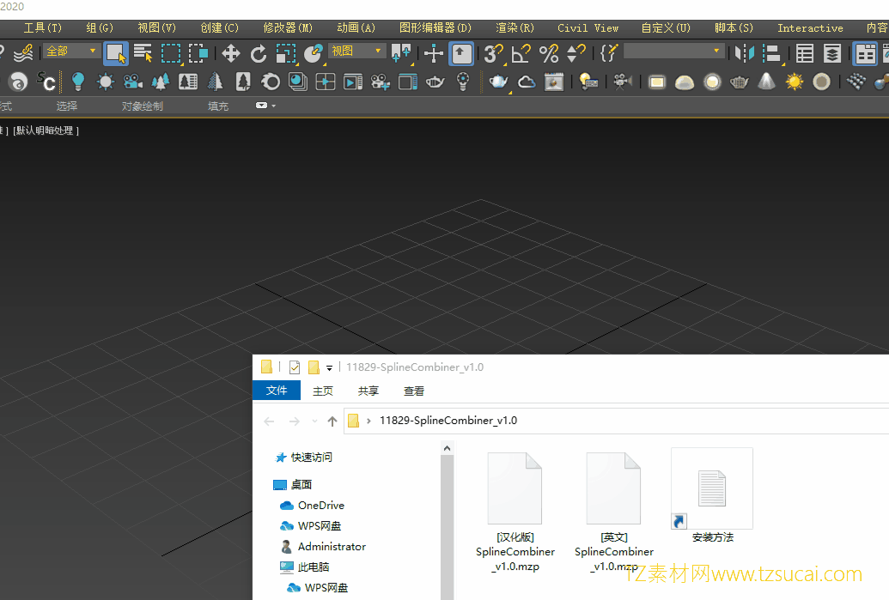This screenshot has height=600, width=889.
Task: Open the 创建(C) menu
Action: pos(219,27)
